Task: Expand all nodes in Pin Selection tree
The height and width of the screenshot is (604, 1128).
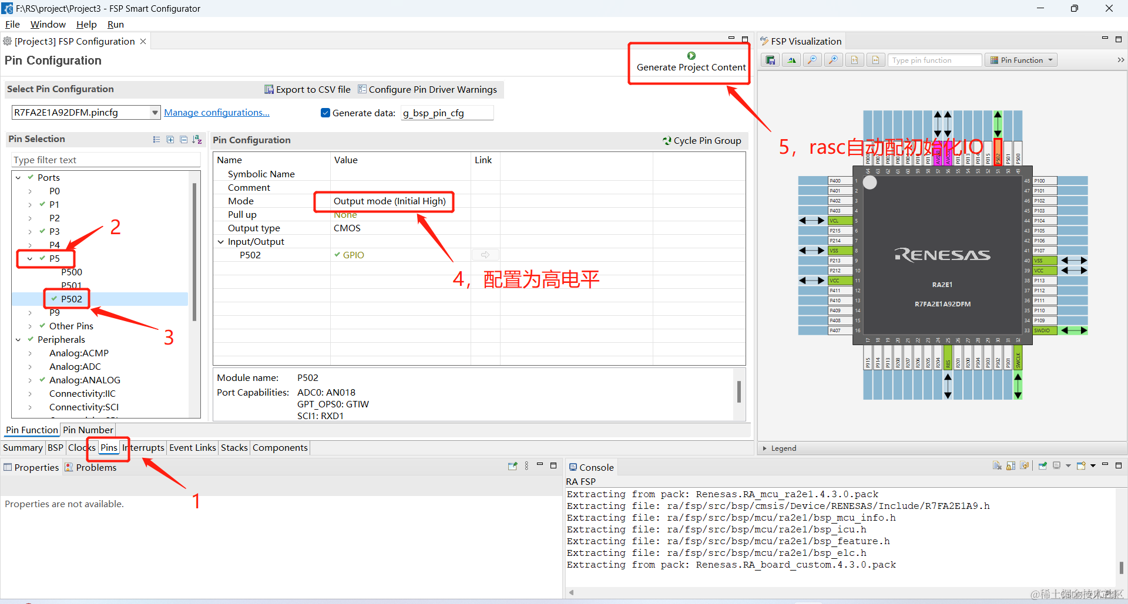Action: pos(170,140)
